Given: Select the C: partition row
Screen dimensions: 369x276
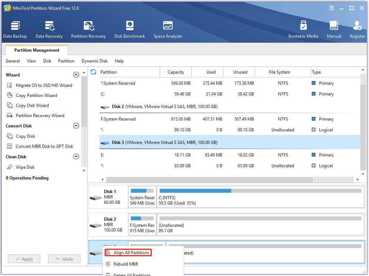Looking at the screenshot, I should (230, 94).
